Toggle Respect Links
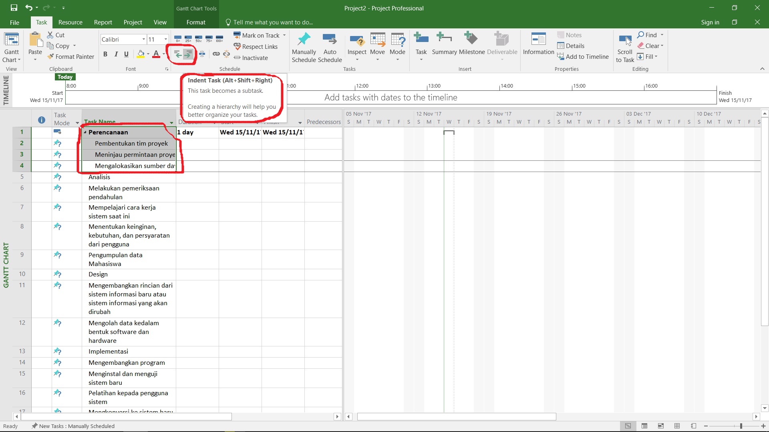 [x=256, y=47]
